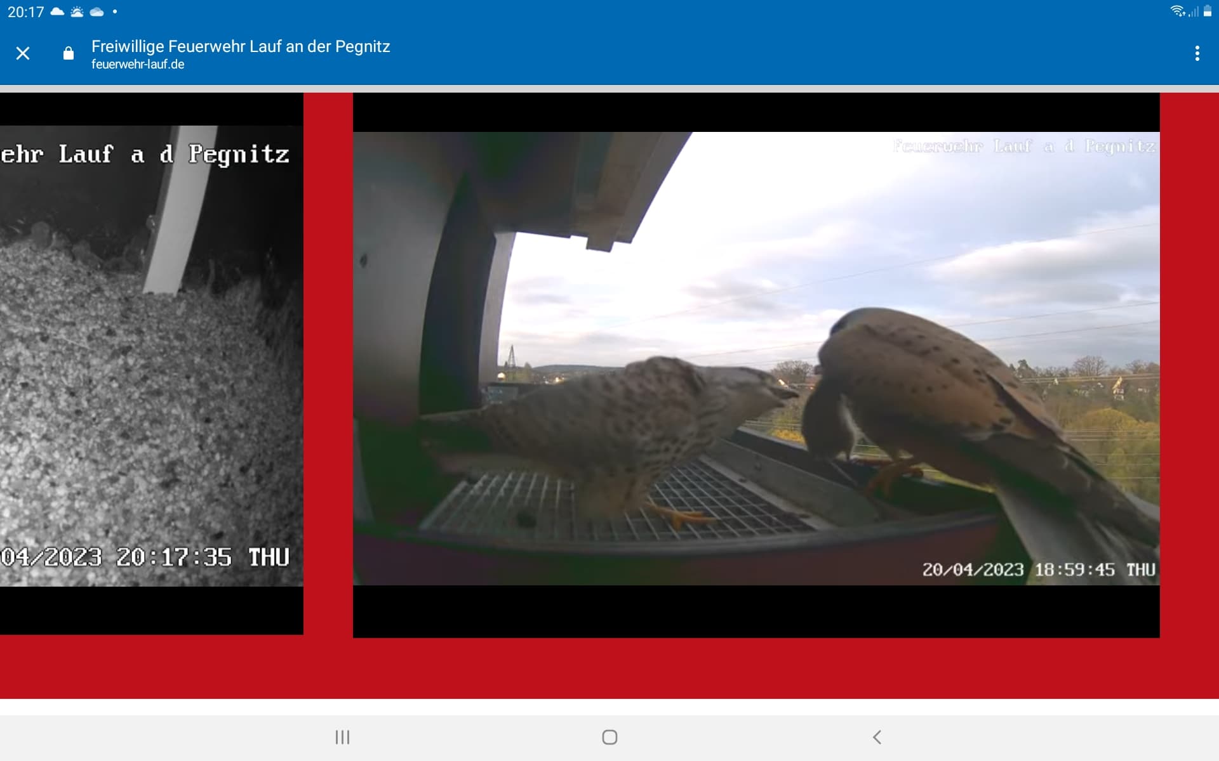The image size is (1219, 761).
Task: Open recent apps from navigation bar
Action: click(x=342, y=737)
